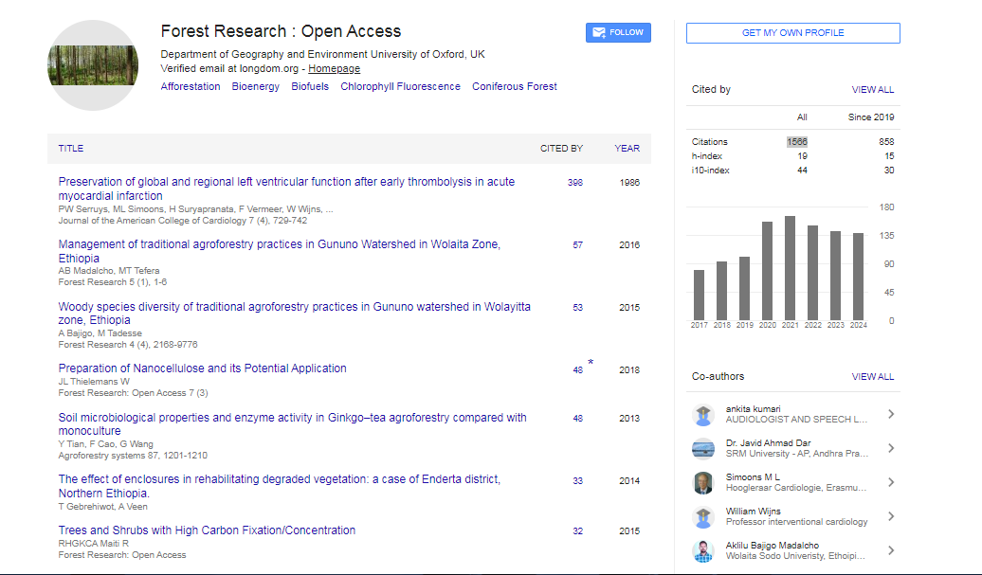This screenshot has width=982, height=575.
Task: Click the Forest Research profile photo
Action: [x=93, y=65]
